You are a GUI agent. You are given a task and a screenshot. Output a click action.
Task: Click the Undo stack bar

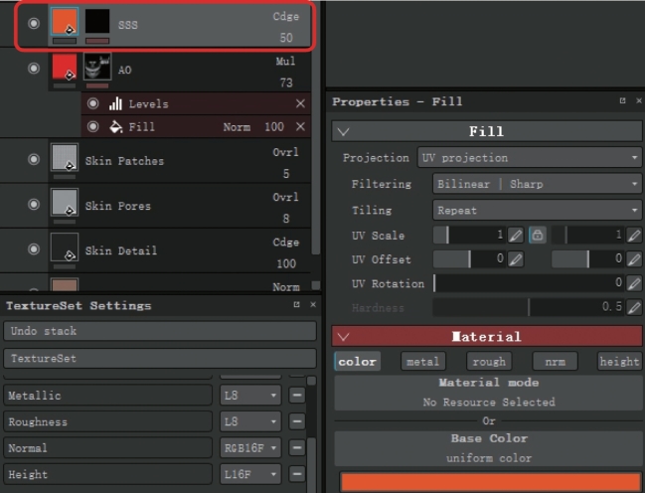160,331
